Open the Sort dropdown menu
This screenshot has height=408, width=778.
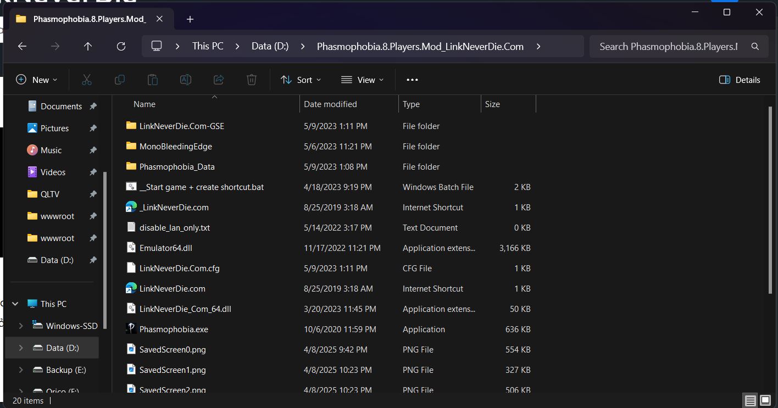(301, 80)
